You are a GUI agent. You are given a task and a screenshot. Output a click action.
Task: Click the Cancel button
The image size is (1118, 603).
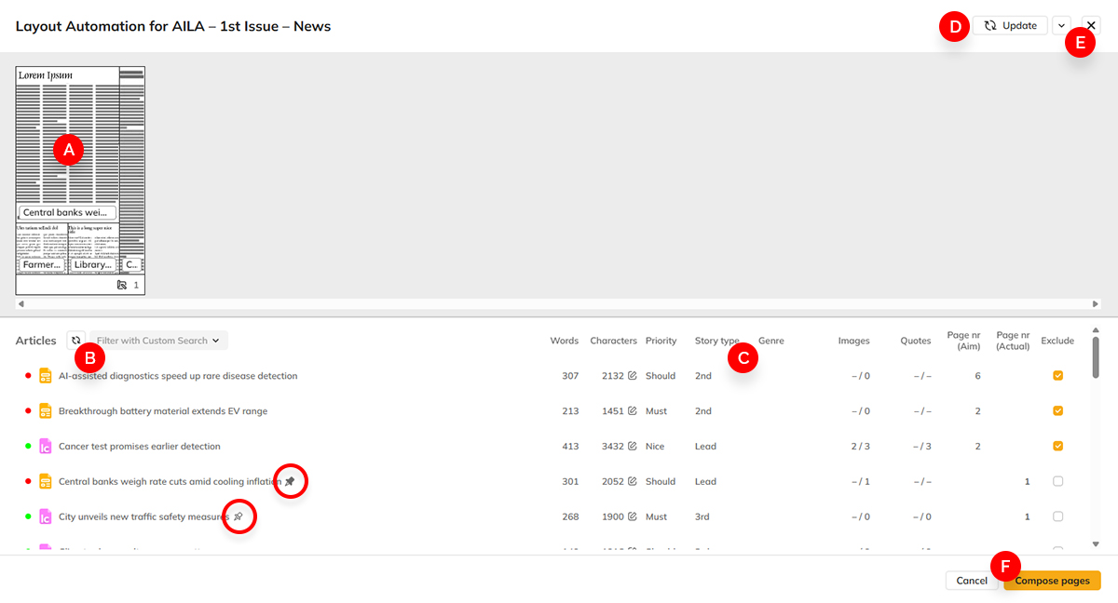(x=972, y=581)
